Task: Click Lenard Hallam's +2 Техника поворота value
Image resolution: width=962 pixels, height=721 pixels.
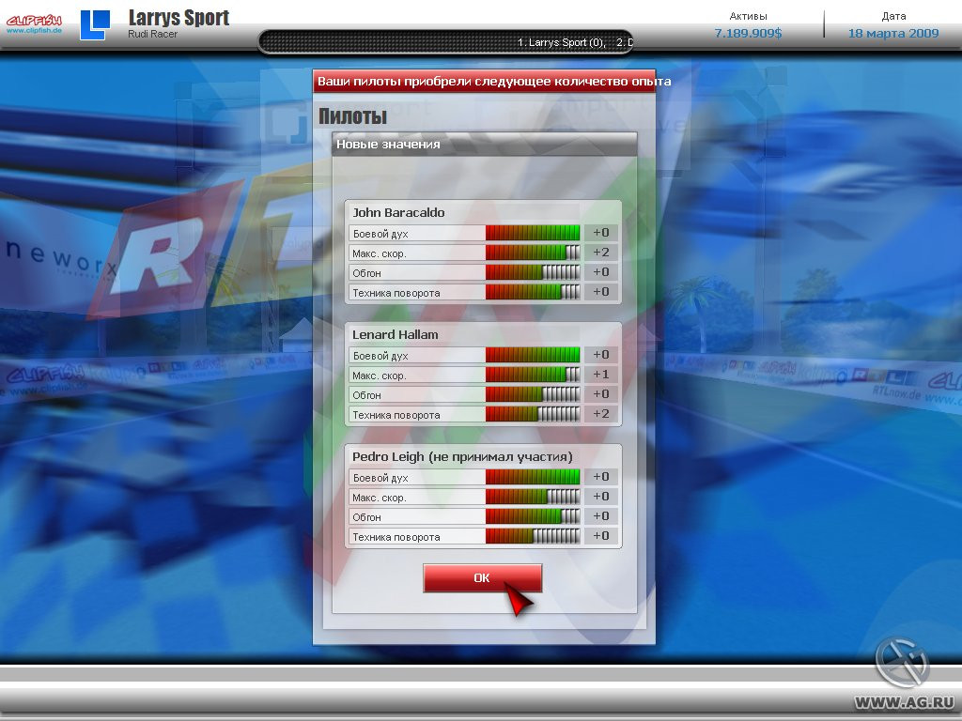Action: click(600, 413)
